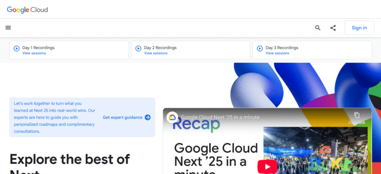Open the hamburger navigation menu
Screen dimensions: 381x174
pos(8,27)
